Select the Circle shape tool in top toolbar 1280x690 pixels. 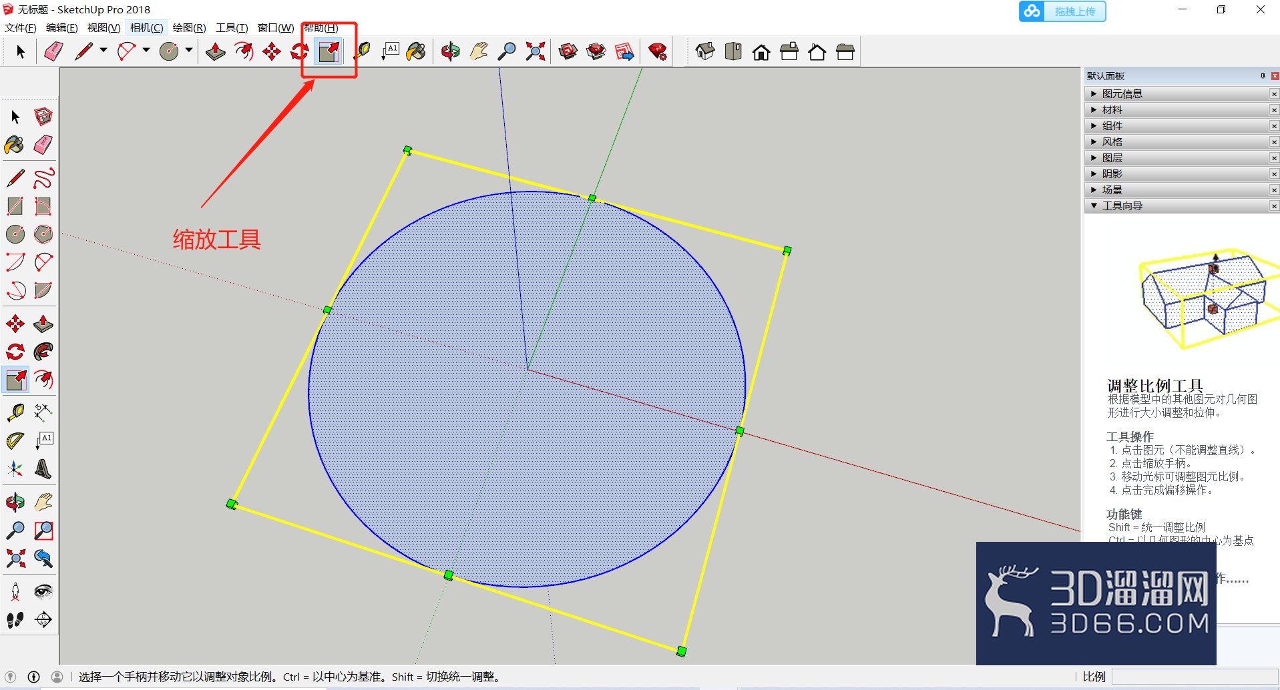pyautogui.click(x=170, y=51)
